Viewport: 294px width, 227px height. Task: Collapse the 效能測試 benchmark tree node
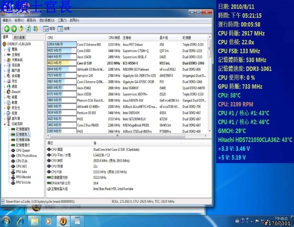tap(5, 124)
